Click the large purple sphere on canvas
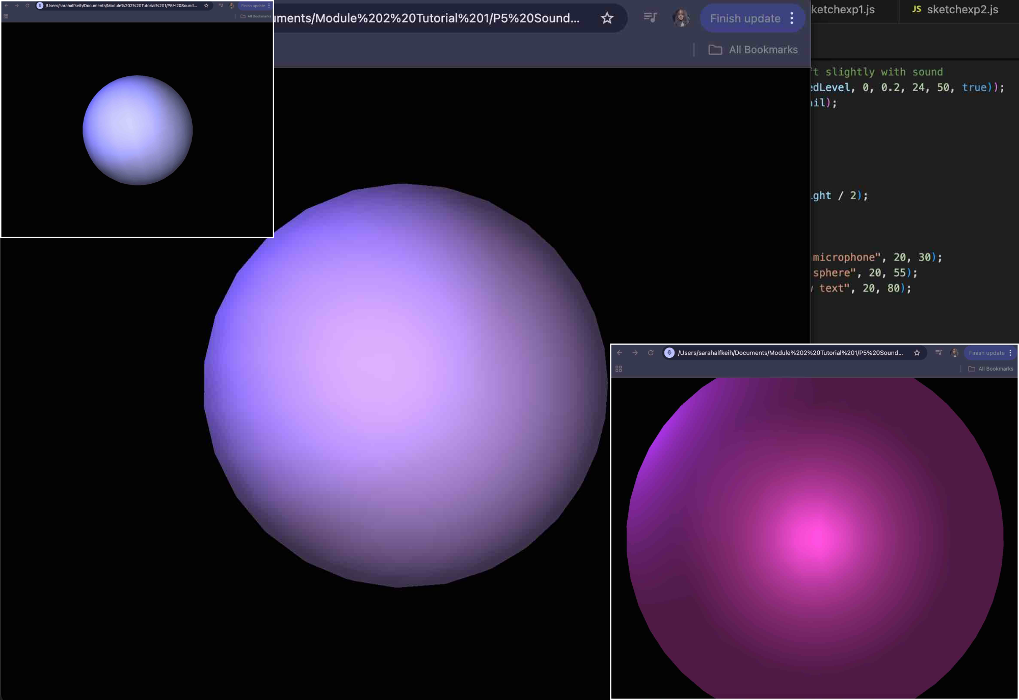Viewport: 1019px width, 700px height. tap(406, 385)
